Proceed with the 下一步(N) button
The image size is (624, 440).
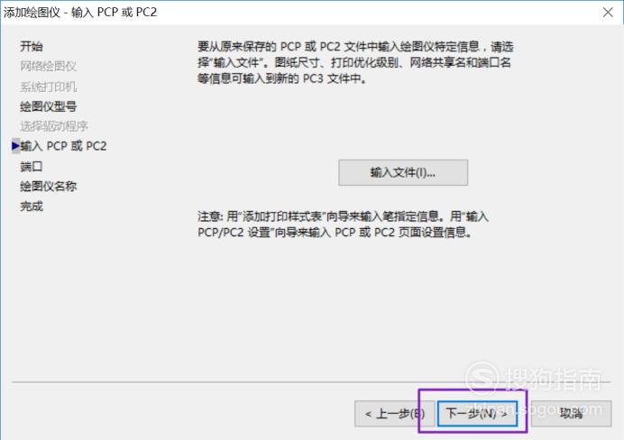pyautogui.click(x=477, y=414)
